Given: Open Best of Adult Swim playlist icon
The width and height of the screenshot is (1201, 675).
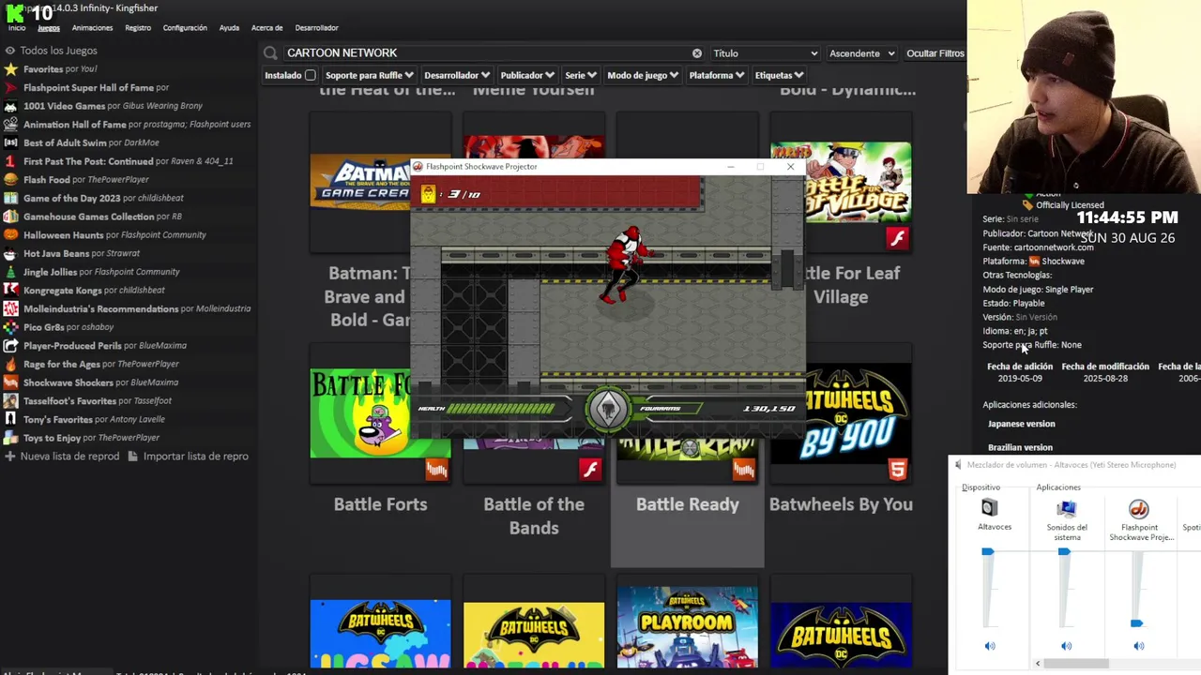Looking at the screenshot, I should (10, 142).
